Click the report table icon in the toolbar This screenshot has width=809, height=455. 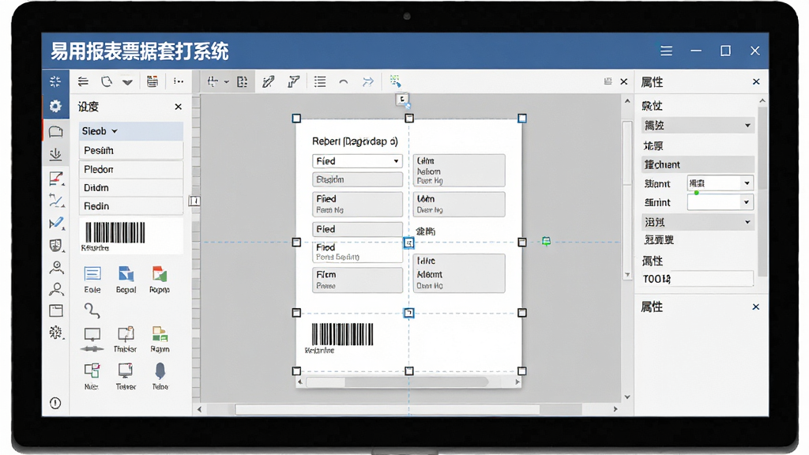pos(152,81)
